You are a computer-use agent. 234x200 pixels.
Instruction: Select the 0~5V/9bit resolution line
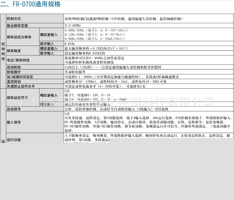tap(95, 35)
